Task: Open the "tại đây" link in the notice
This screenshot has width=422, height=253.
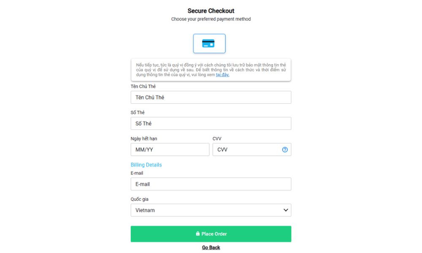Action: coord(222,75)
